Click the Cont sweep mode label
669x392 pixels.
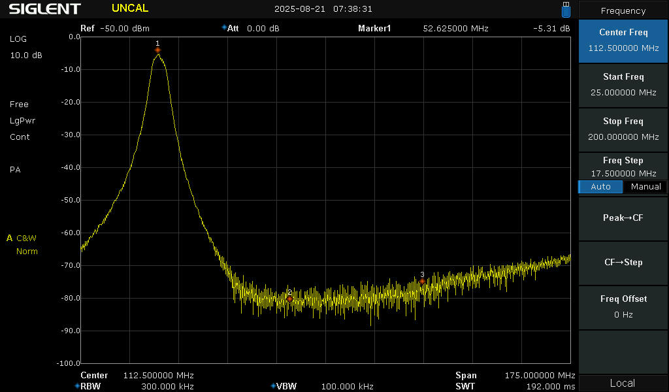[20, 137]
